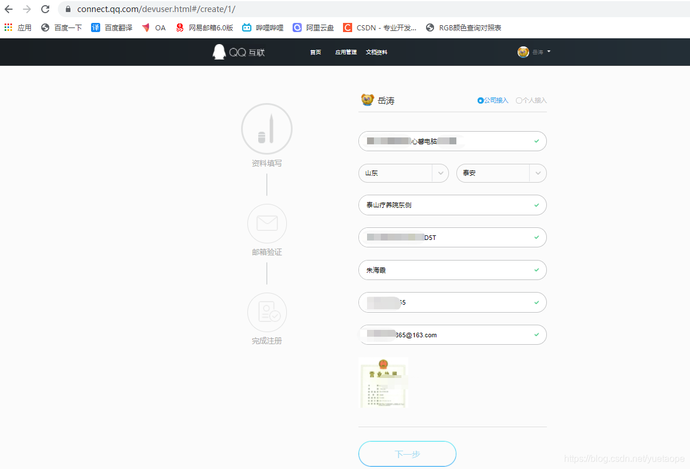
Task: Click green check in phone number field
Action: (x=537, y=302)
